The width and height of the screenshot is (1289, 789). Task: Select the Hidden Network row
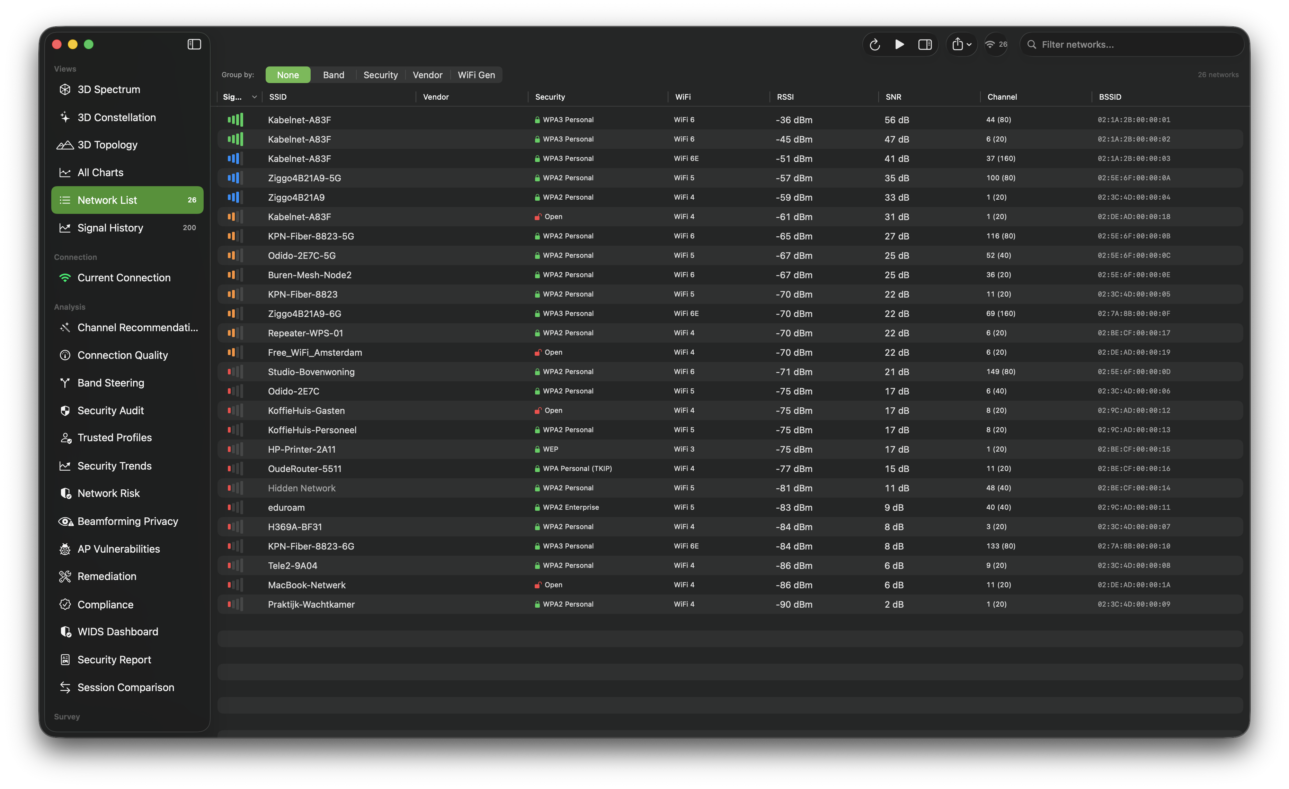pos(730,488)
